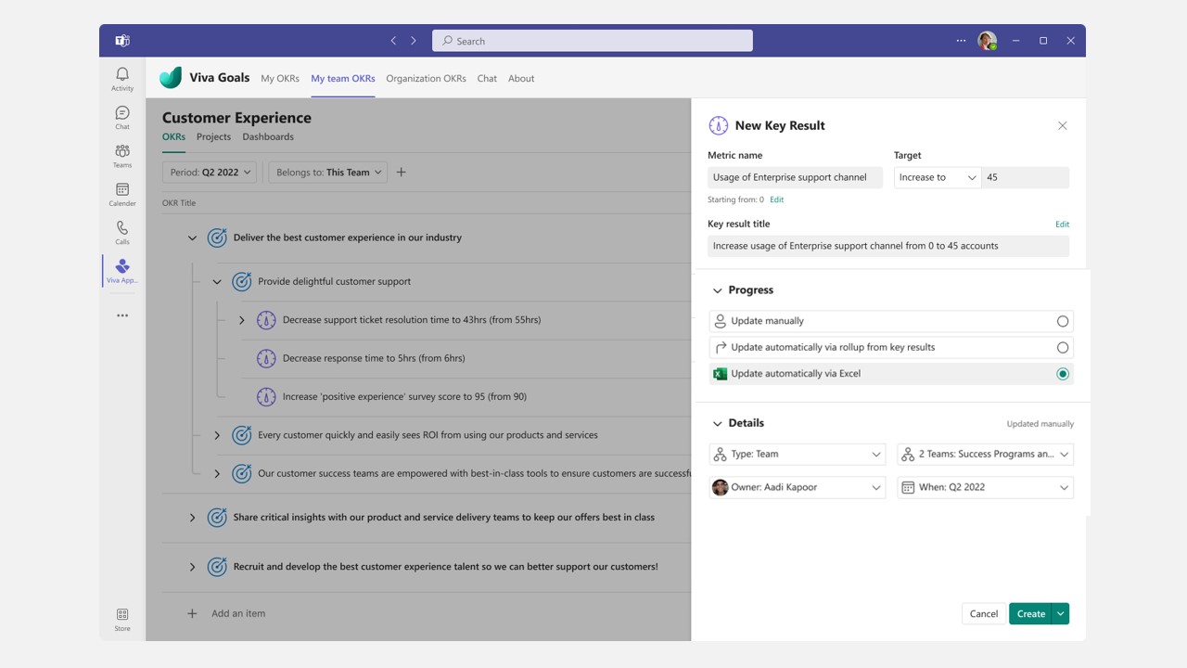Click objective icon for Deliver the best customer experience
Image resolution: width=1187 pixels, height=668 pixels.
coord(217,238)
